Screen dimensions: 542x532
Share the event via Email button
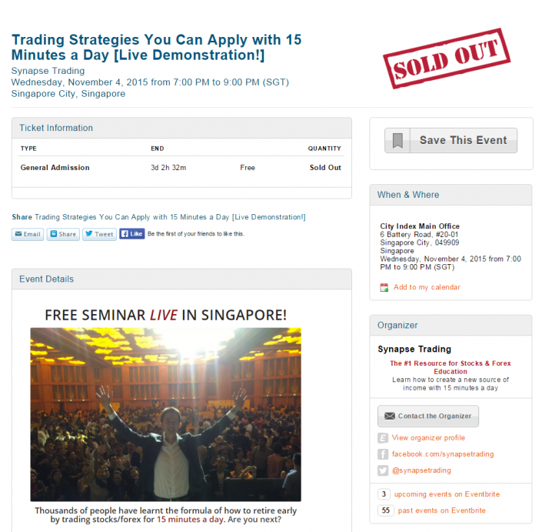(x=28, y=234)
